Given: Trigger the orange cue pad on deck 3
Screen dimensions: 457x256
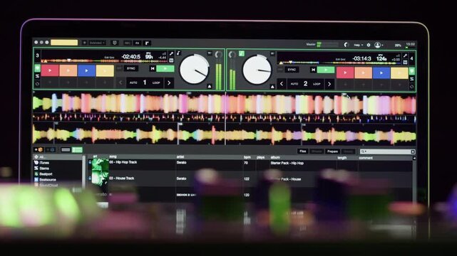Looking at the screenshot, I should [x=68, y=70].
